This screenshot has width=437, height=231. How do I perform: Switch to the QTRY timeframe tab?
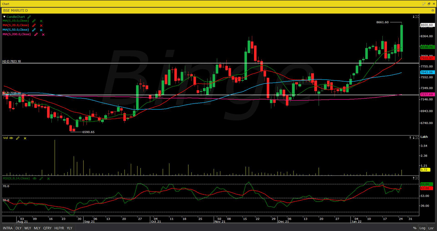[x=48, y=228]
